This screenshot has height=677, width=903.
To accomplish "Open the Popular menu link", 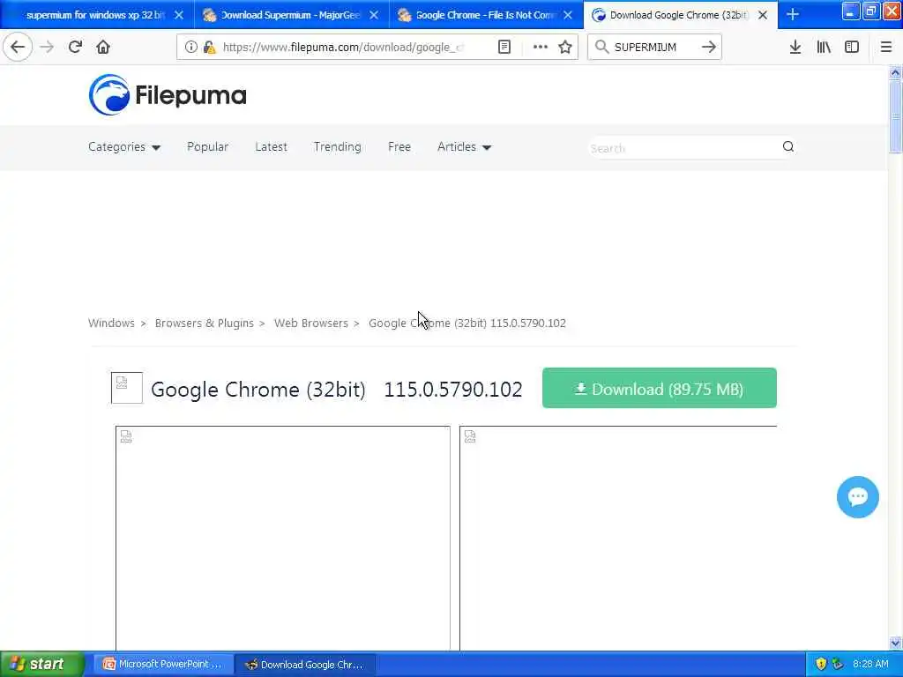I will 207,147.
